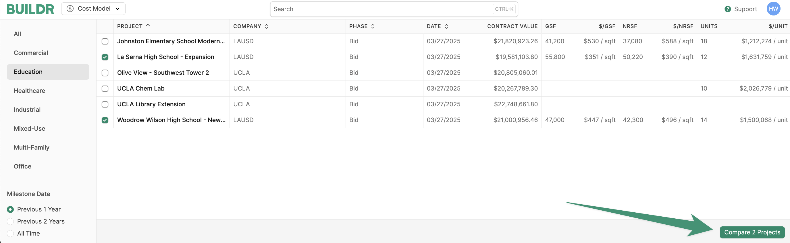Check the UCLA Library Extension checkbox

(x=105, y=104)
